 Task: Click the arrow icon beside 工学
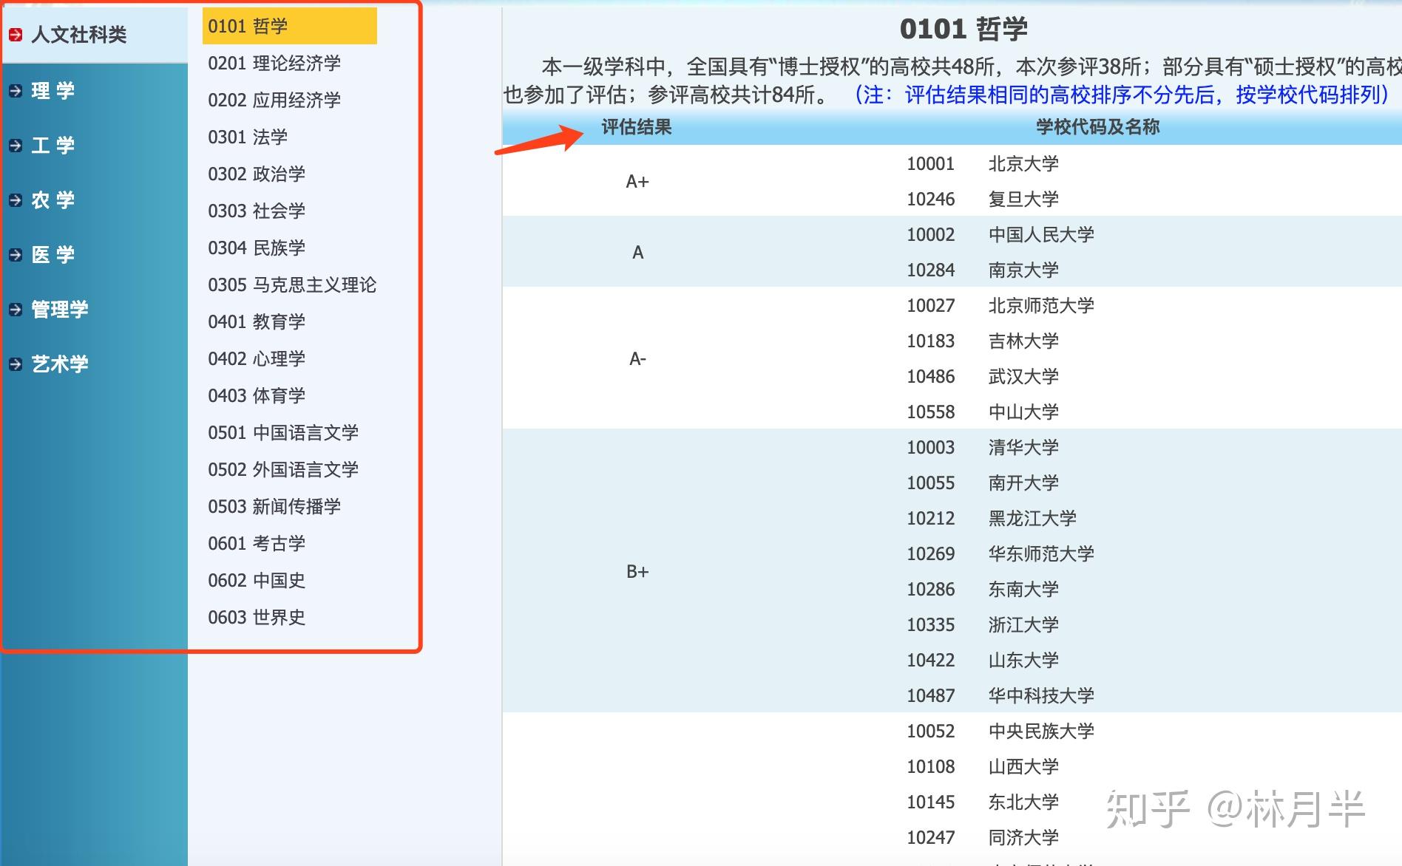16,146
